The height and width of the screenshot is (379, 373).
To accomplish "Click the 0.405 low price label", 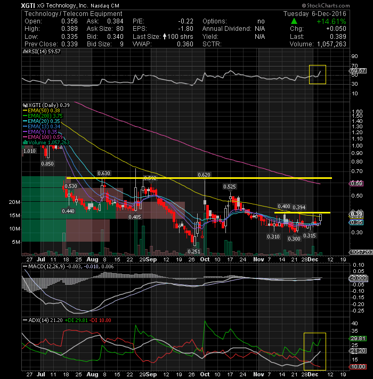I will 135,217.
